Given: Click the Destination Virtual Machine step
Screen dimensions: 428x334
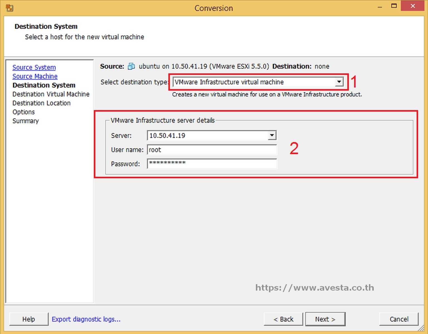Looking at the screenshot, I should [51, 94].
